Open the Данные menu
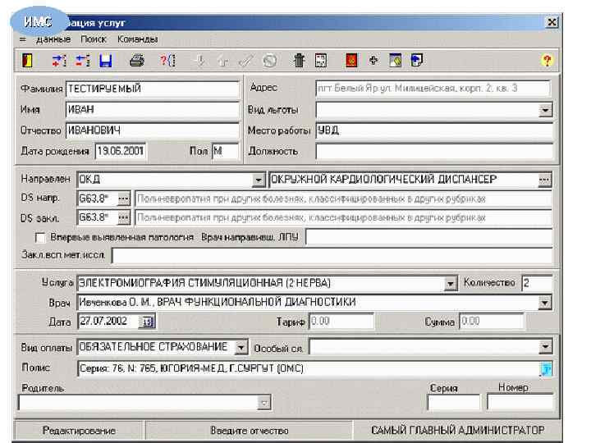 (x=53, y=39)
